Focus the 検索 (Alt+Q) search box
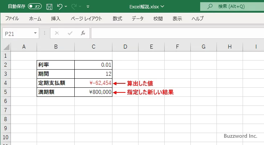The image size is (264, 145). tap(232, 7)
